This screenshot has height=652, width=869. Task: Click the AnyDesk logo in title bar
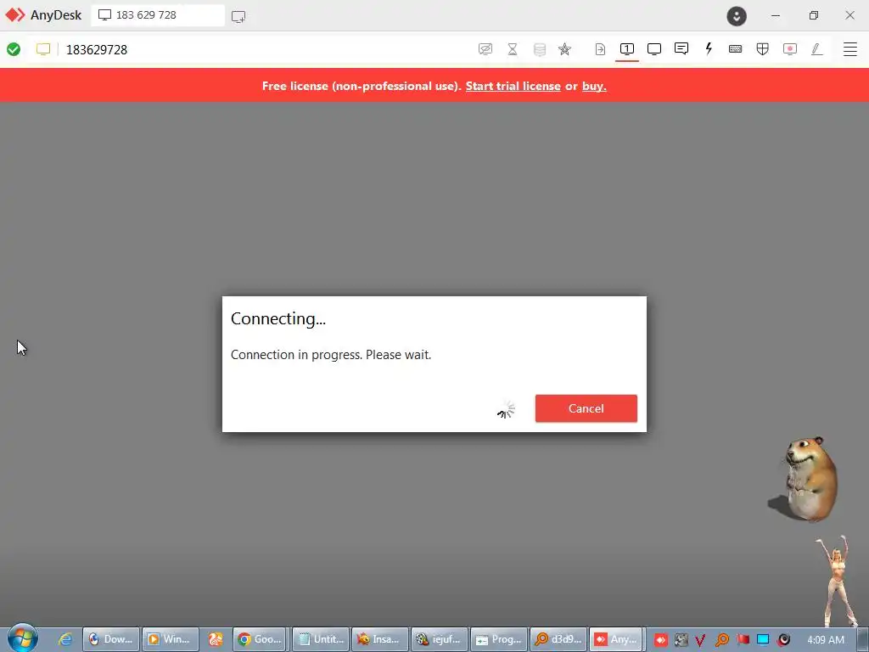pyautogui.click(x=15, y=15)
